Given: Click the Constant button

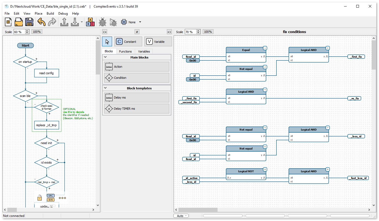Looking at the screenshot, I should coord(128,41).
